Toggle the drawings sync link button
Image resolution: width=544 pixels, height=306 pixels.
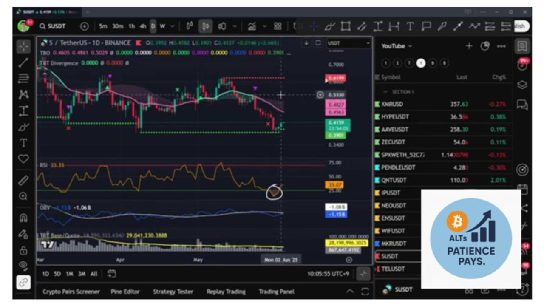click(24, 282)
